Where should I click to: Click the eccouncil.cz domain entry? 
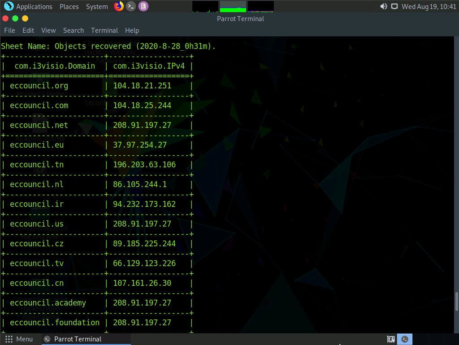[37, 244]
